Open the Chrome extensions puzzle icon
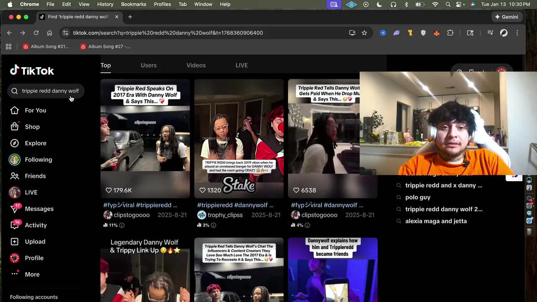Screen dimensions: 537x302 click(450, 33)
